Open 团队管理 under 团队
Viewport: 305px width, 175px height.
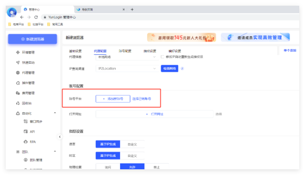pyautogui.click(x=33, y=160)
